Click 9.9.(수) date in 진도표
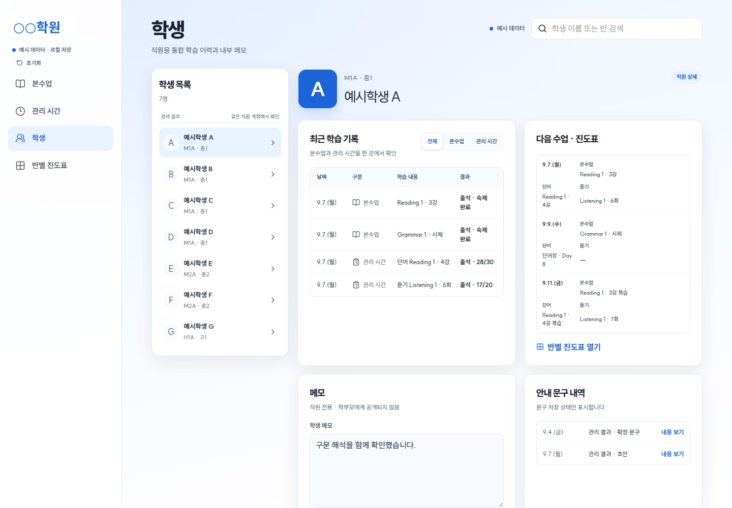The width and height of the screenshot is (732, 508). 552,224
